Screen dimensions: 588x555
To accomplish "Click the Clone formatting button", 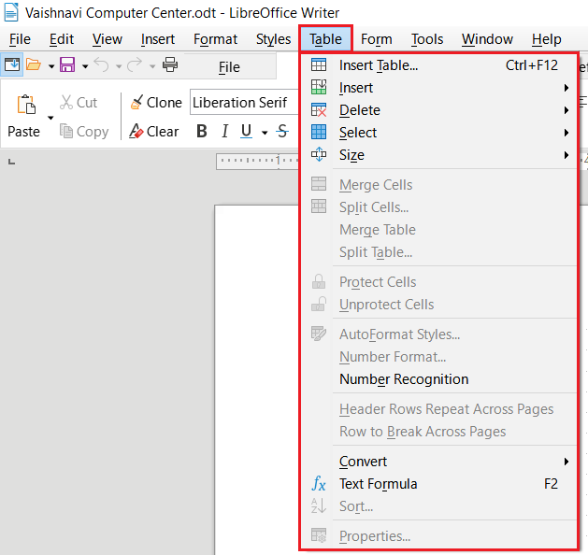I will pos(155,102).
